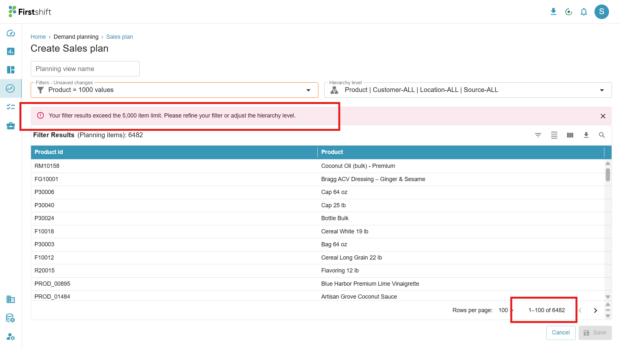Click the notifications bell icon
Screen dimensions: 620x348
click(x=583, y=12)
